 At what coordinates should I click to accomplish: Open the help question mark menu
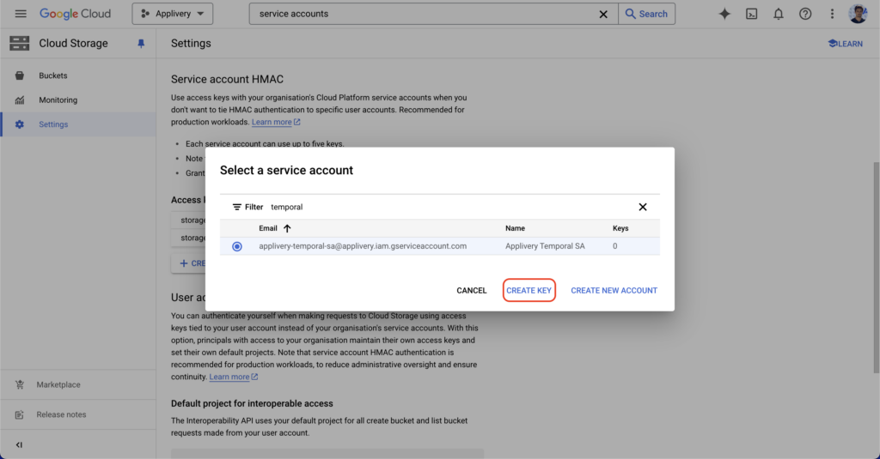coord(805,14)
